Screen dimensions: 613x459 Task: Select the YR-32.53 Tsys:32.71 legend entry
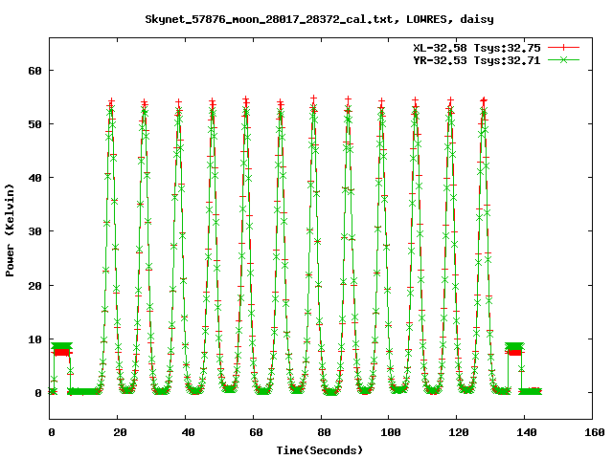tap(477, 60)
